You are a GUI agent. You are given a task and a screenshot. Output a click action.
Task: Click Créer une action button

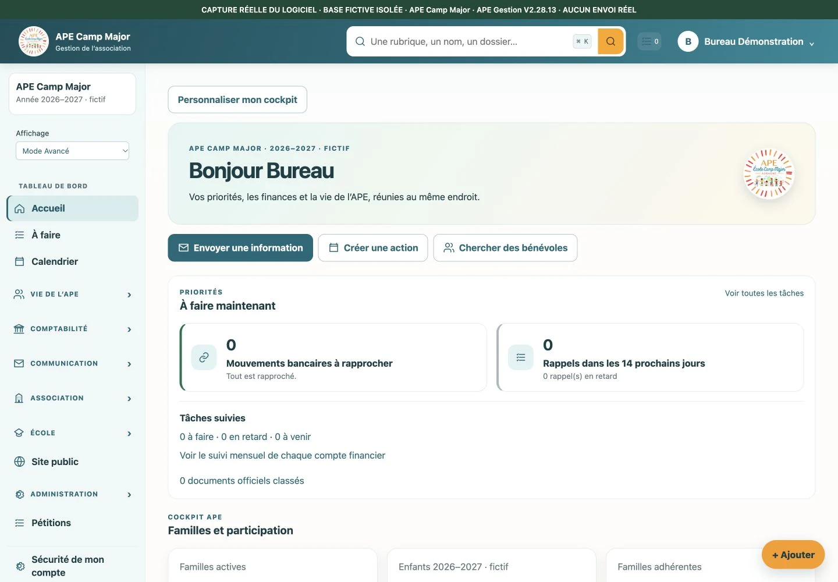tap(373, 248)
